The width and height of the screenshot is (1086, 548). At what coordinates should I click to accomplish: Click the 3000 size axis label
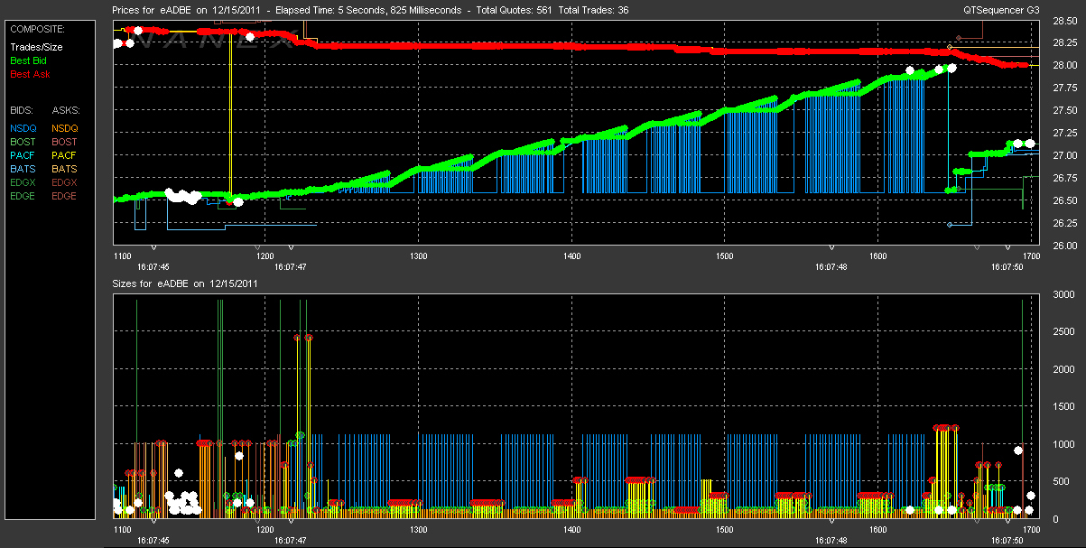point(1063,295)
